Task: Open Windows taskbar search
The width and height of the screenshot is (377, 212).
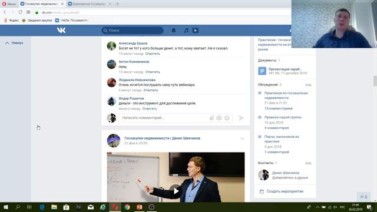Action: tap(18, 207)
